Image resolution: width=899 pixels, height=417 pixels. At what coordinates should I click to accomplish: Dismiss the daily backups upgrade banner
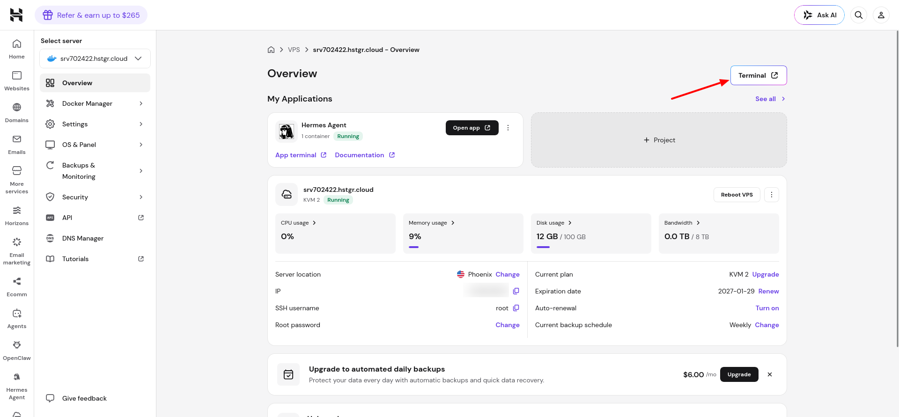[770, 374]
